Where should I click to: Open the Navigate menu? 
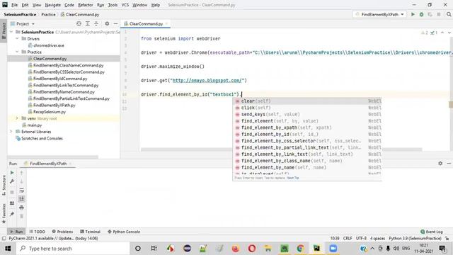[x=53, y=5]
